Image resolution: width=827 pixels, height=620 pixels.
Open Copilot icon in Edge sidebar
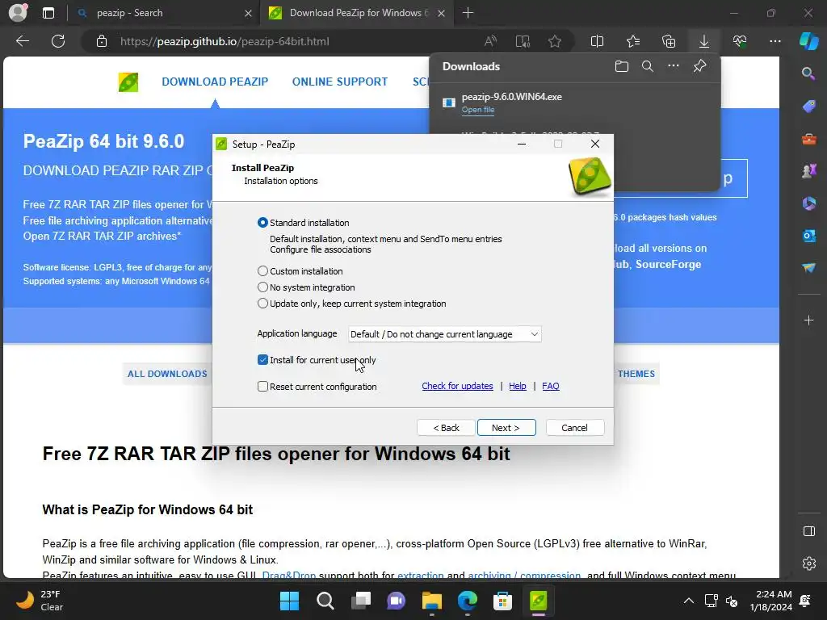(x=808, y=41)
